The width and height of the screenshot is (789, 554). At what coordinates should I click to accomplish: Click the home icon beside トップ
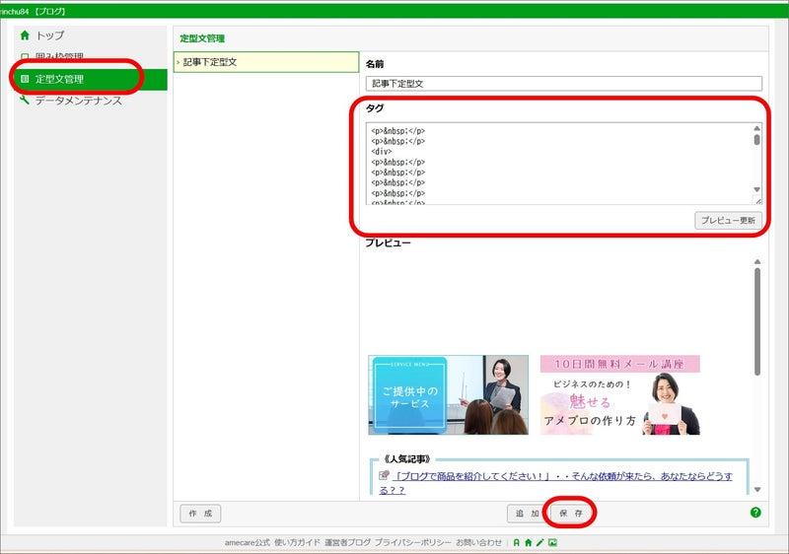pyautogui.click(x=25, y=35)
